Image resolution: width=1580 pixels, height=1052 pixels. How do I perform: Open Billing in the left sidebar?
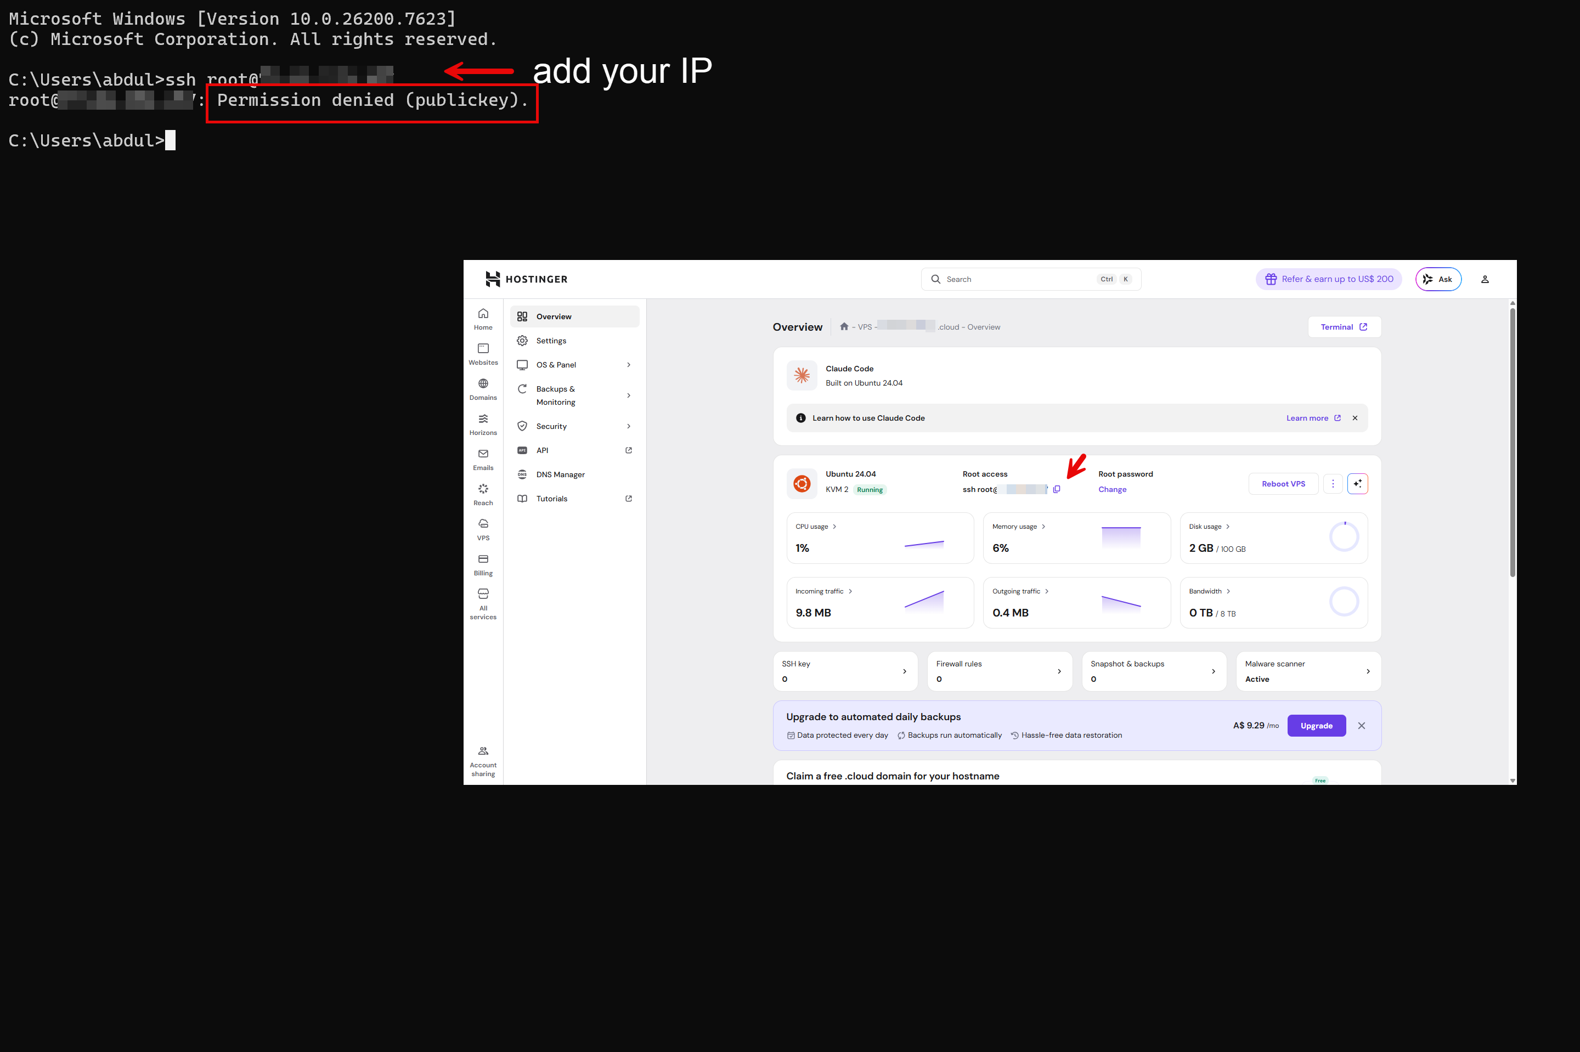tap(483, 565)
